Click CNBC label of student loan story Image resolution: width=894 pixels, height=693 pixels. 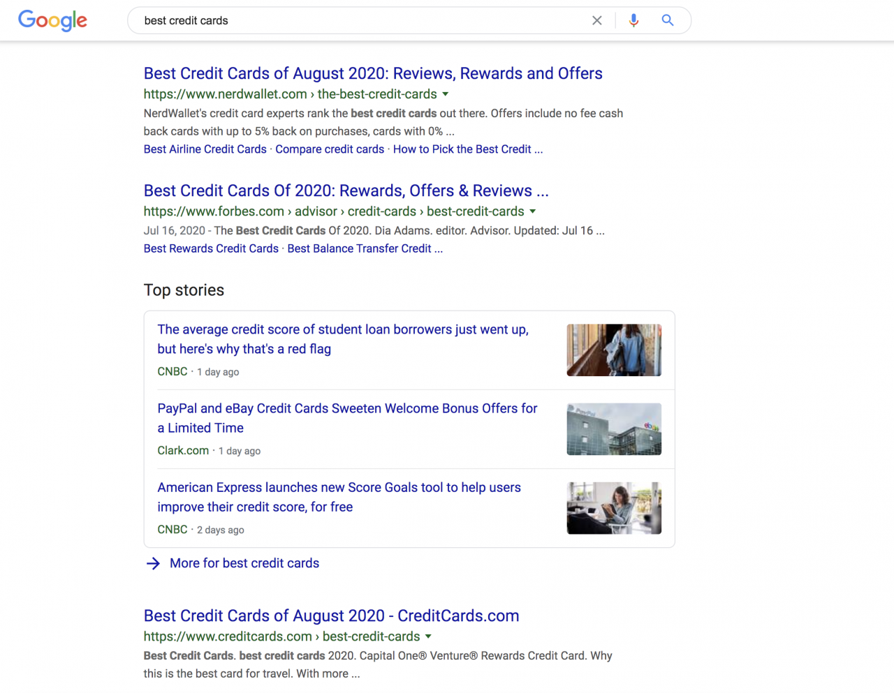(173, 372)
